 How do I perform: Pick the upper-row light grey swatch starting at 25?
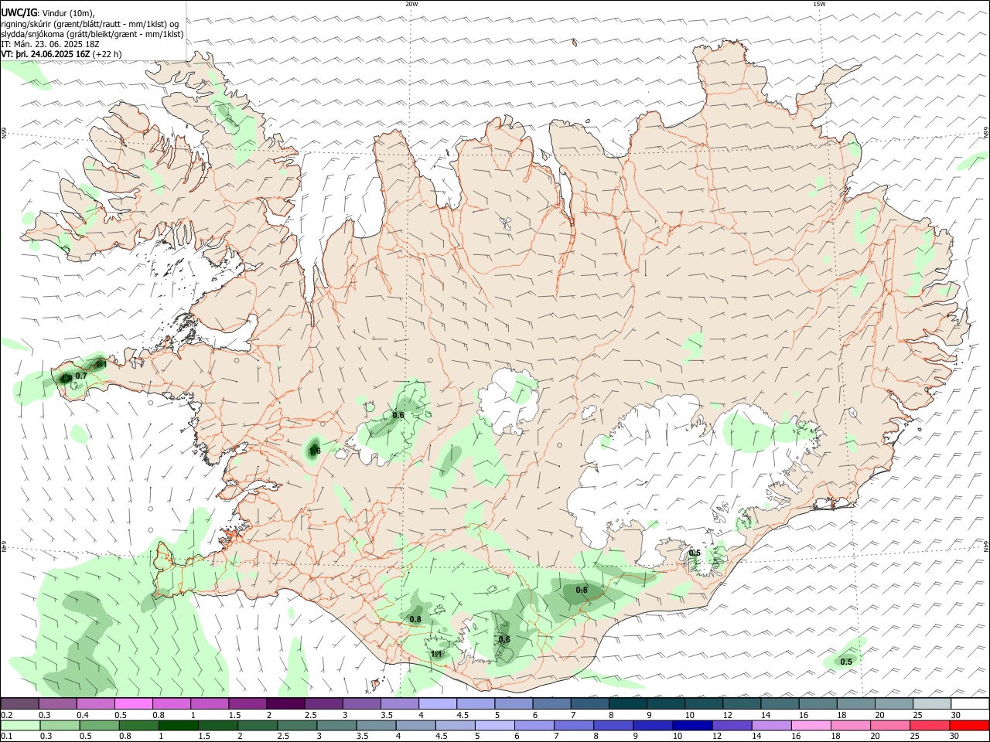(x=932, y=704)
